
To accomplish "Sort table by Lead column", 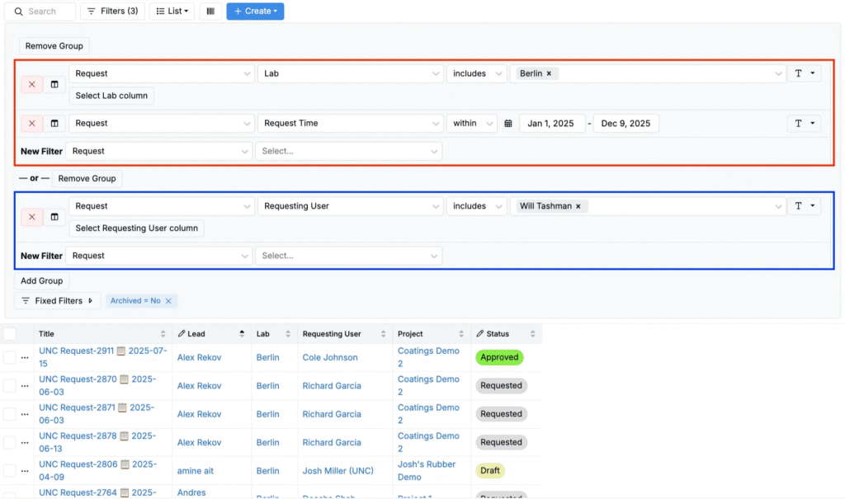I will point(242,334).
